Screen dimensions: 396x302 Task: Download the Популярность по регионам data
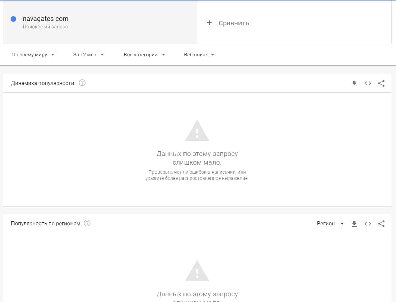click(354, 224)
